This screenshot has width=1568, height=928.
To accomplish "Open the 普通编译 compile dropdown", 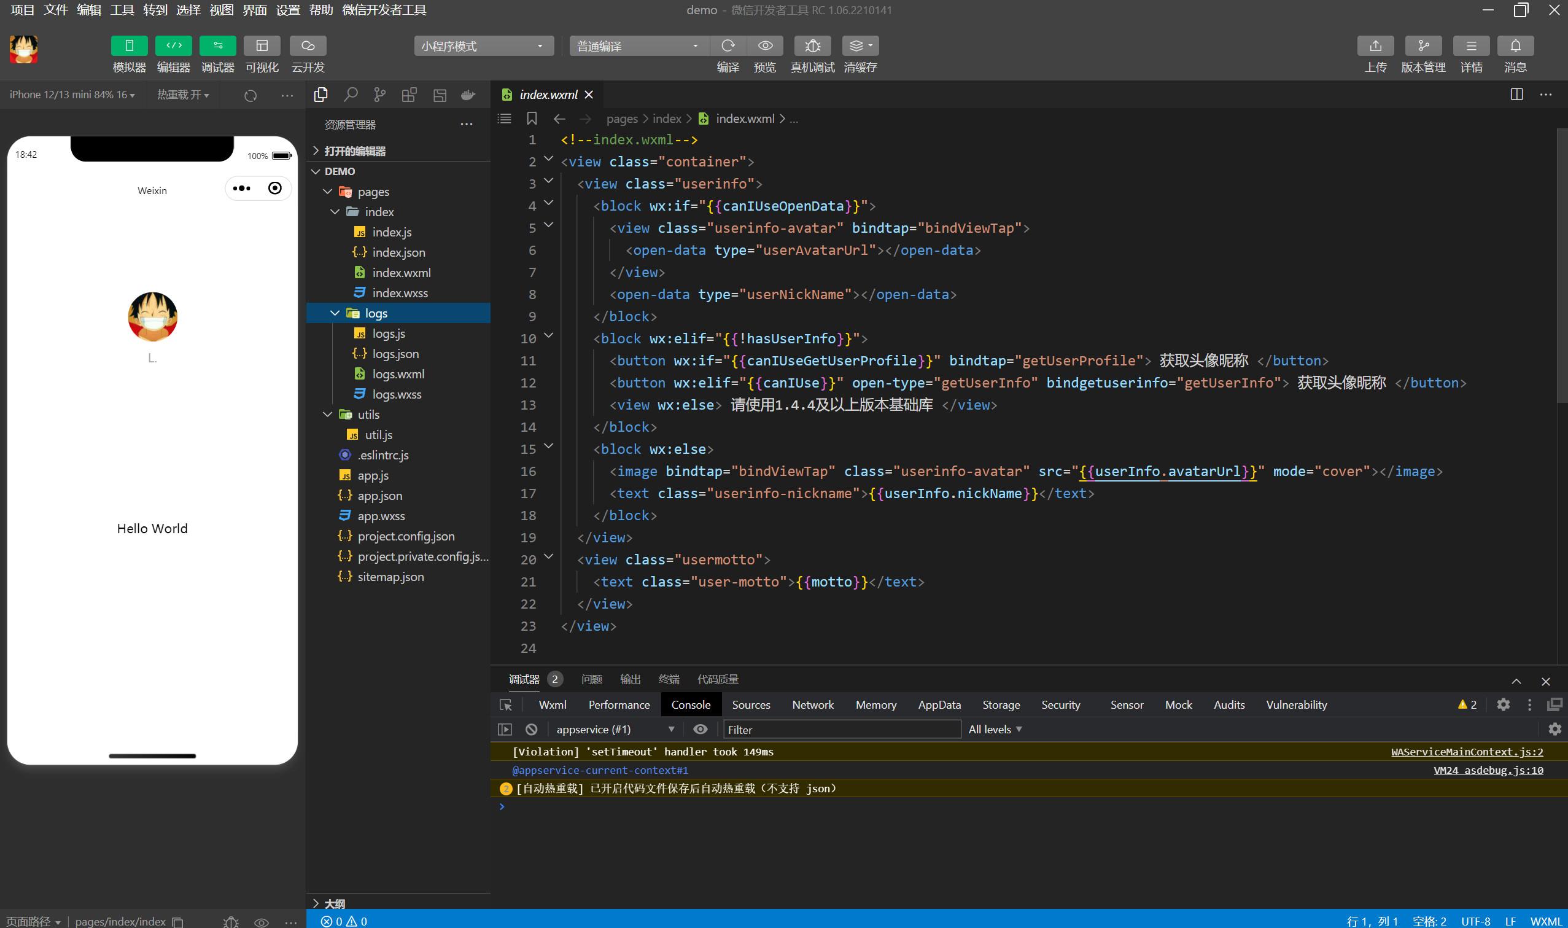I will point(637,45).
